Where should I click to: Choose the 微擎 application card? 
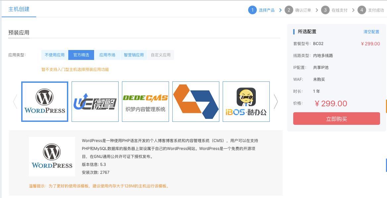(x=95, y=102)
